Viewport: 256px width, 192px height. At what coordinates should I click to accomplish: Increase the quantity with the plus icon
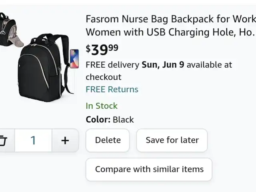pyautogui.click(x=65, y=140)
